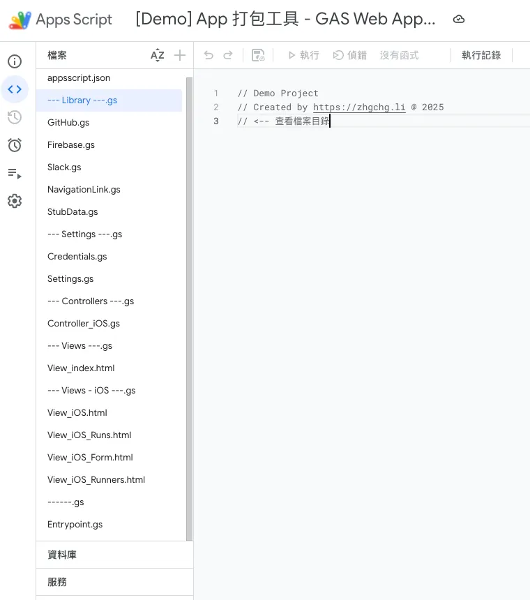Click the undo arrow in editor toolbar
This screenshot has height=600, width=530.
click(x=209, y=55)
